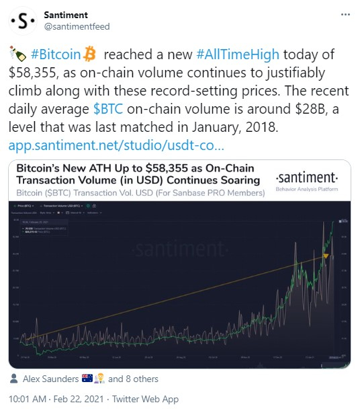The width and height of the screenshot is (358, 411).
Task: Click the @santimentfeed handle
Action: [77, 27]
